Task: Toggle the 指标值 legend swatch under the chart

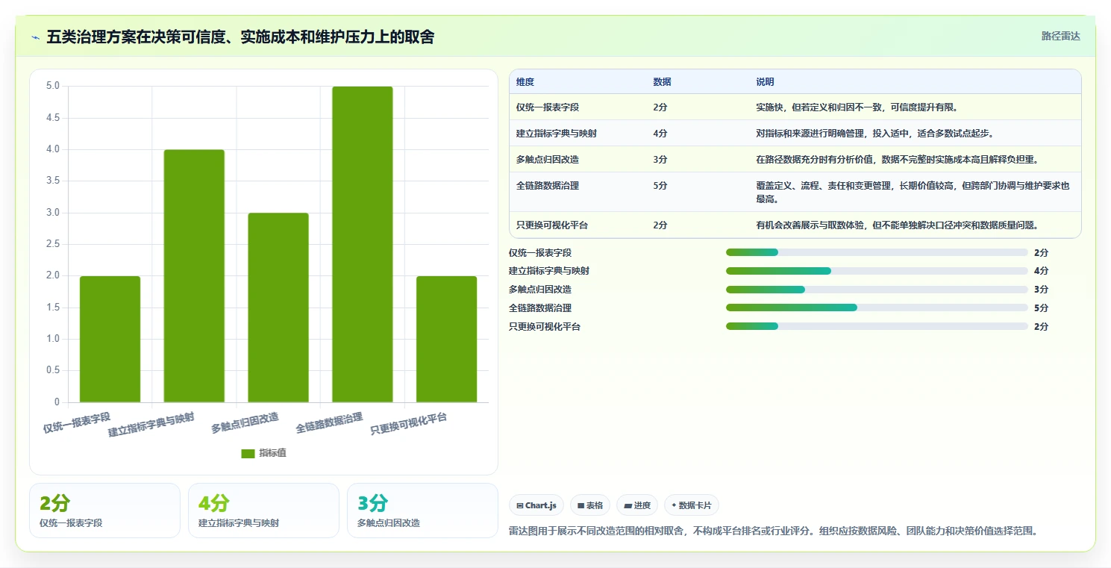Action: pos(248,454)
